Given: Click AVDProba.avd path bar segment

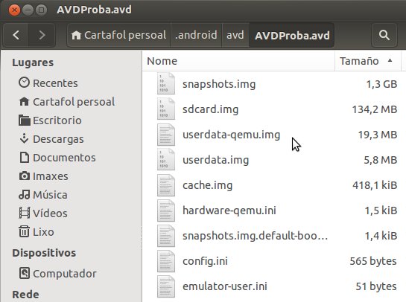Looking at the screenshot, I should (292, 35).
